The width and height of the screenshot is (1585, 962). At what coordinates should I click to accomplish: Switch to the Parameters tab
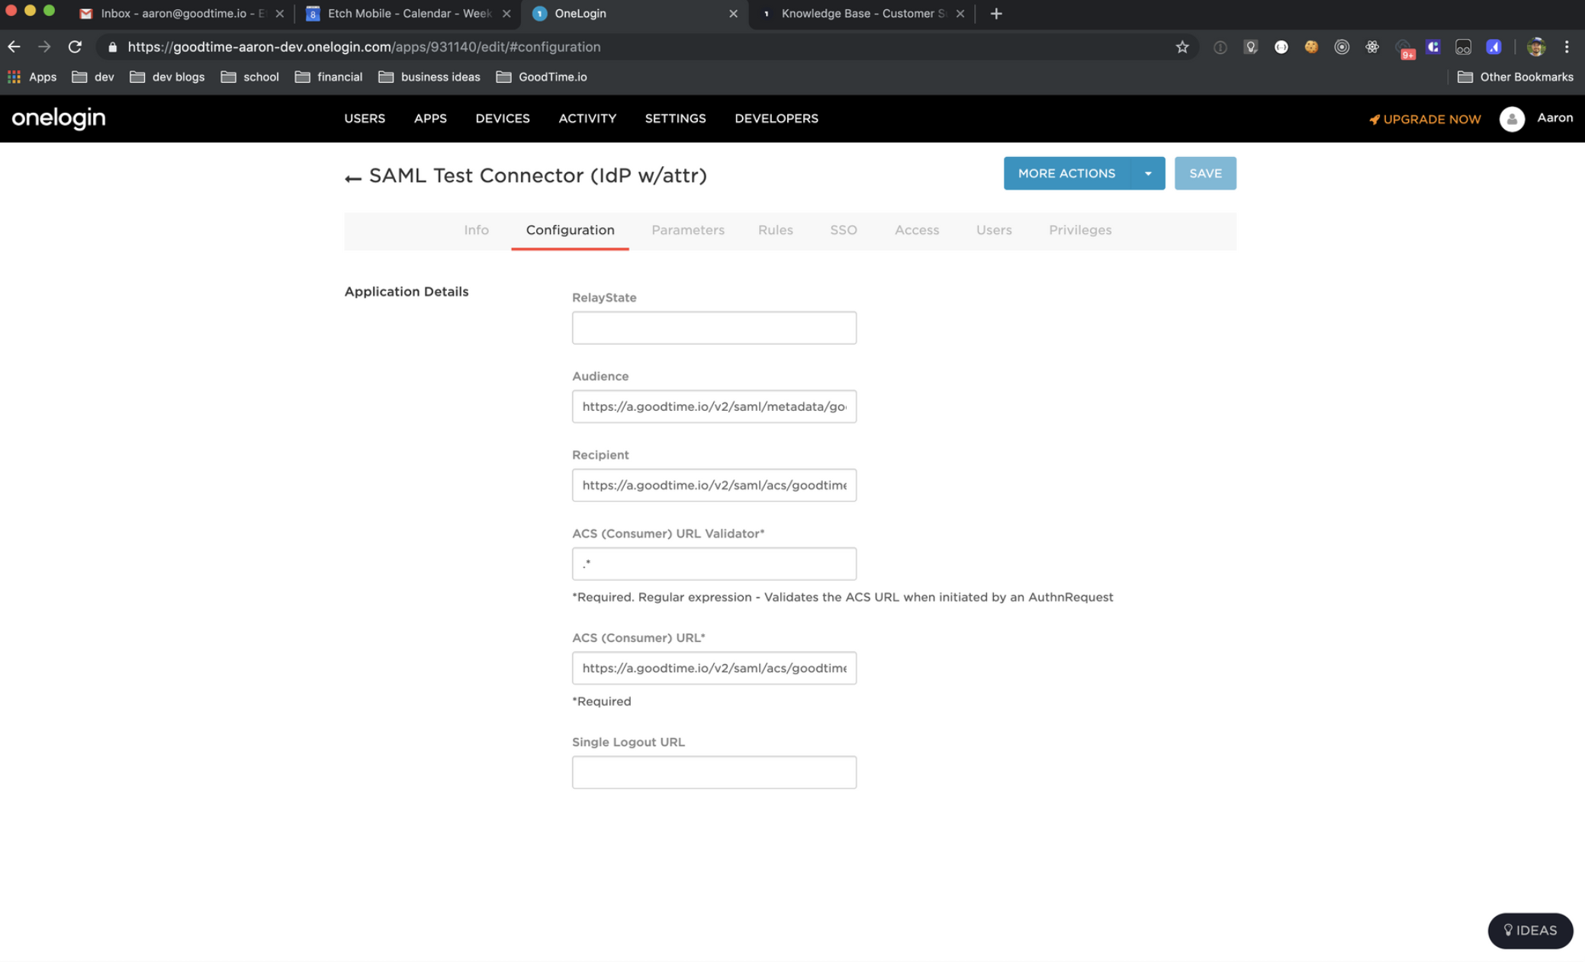click(687, 230)
